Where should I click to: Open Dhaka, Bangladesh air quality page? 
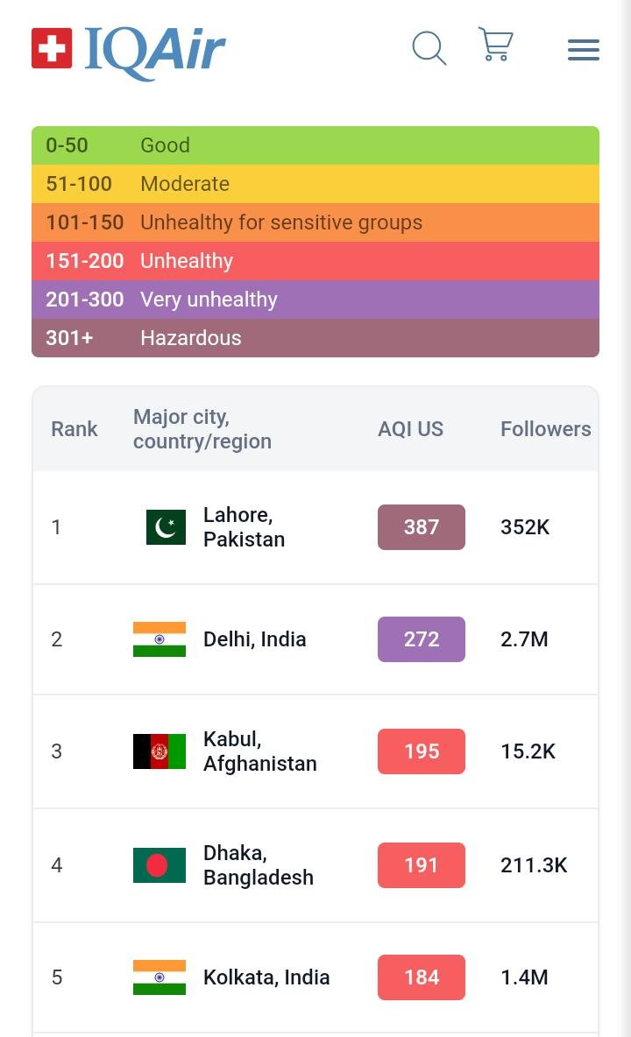pos(258,865)
